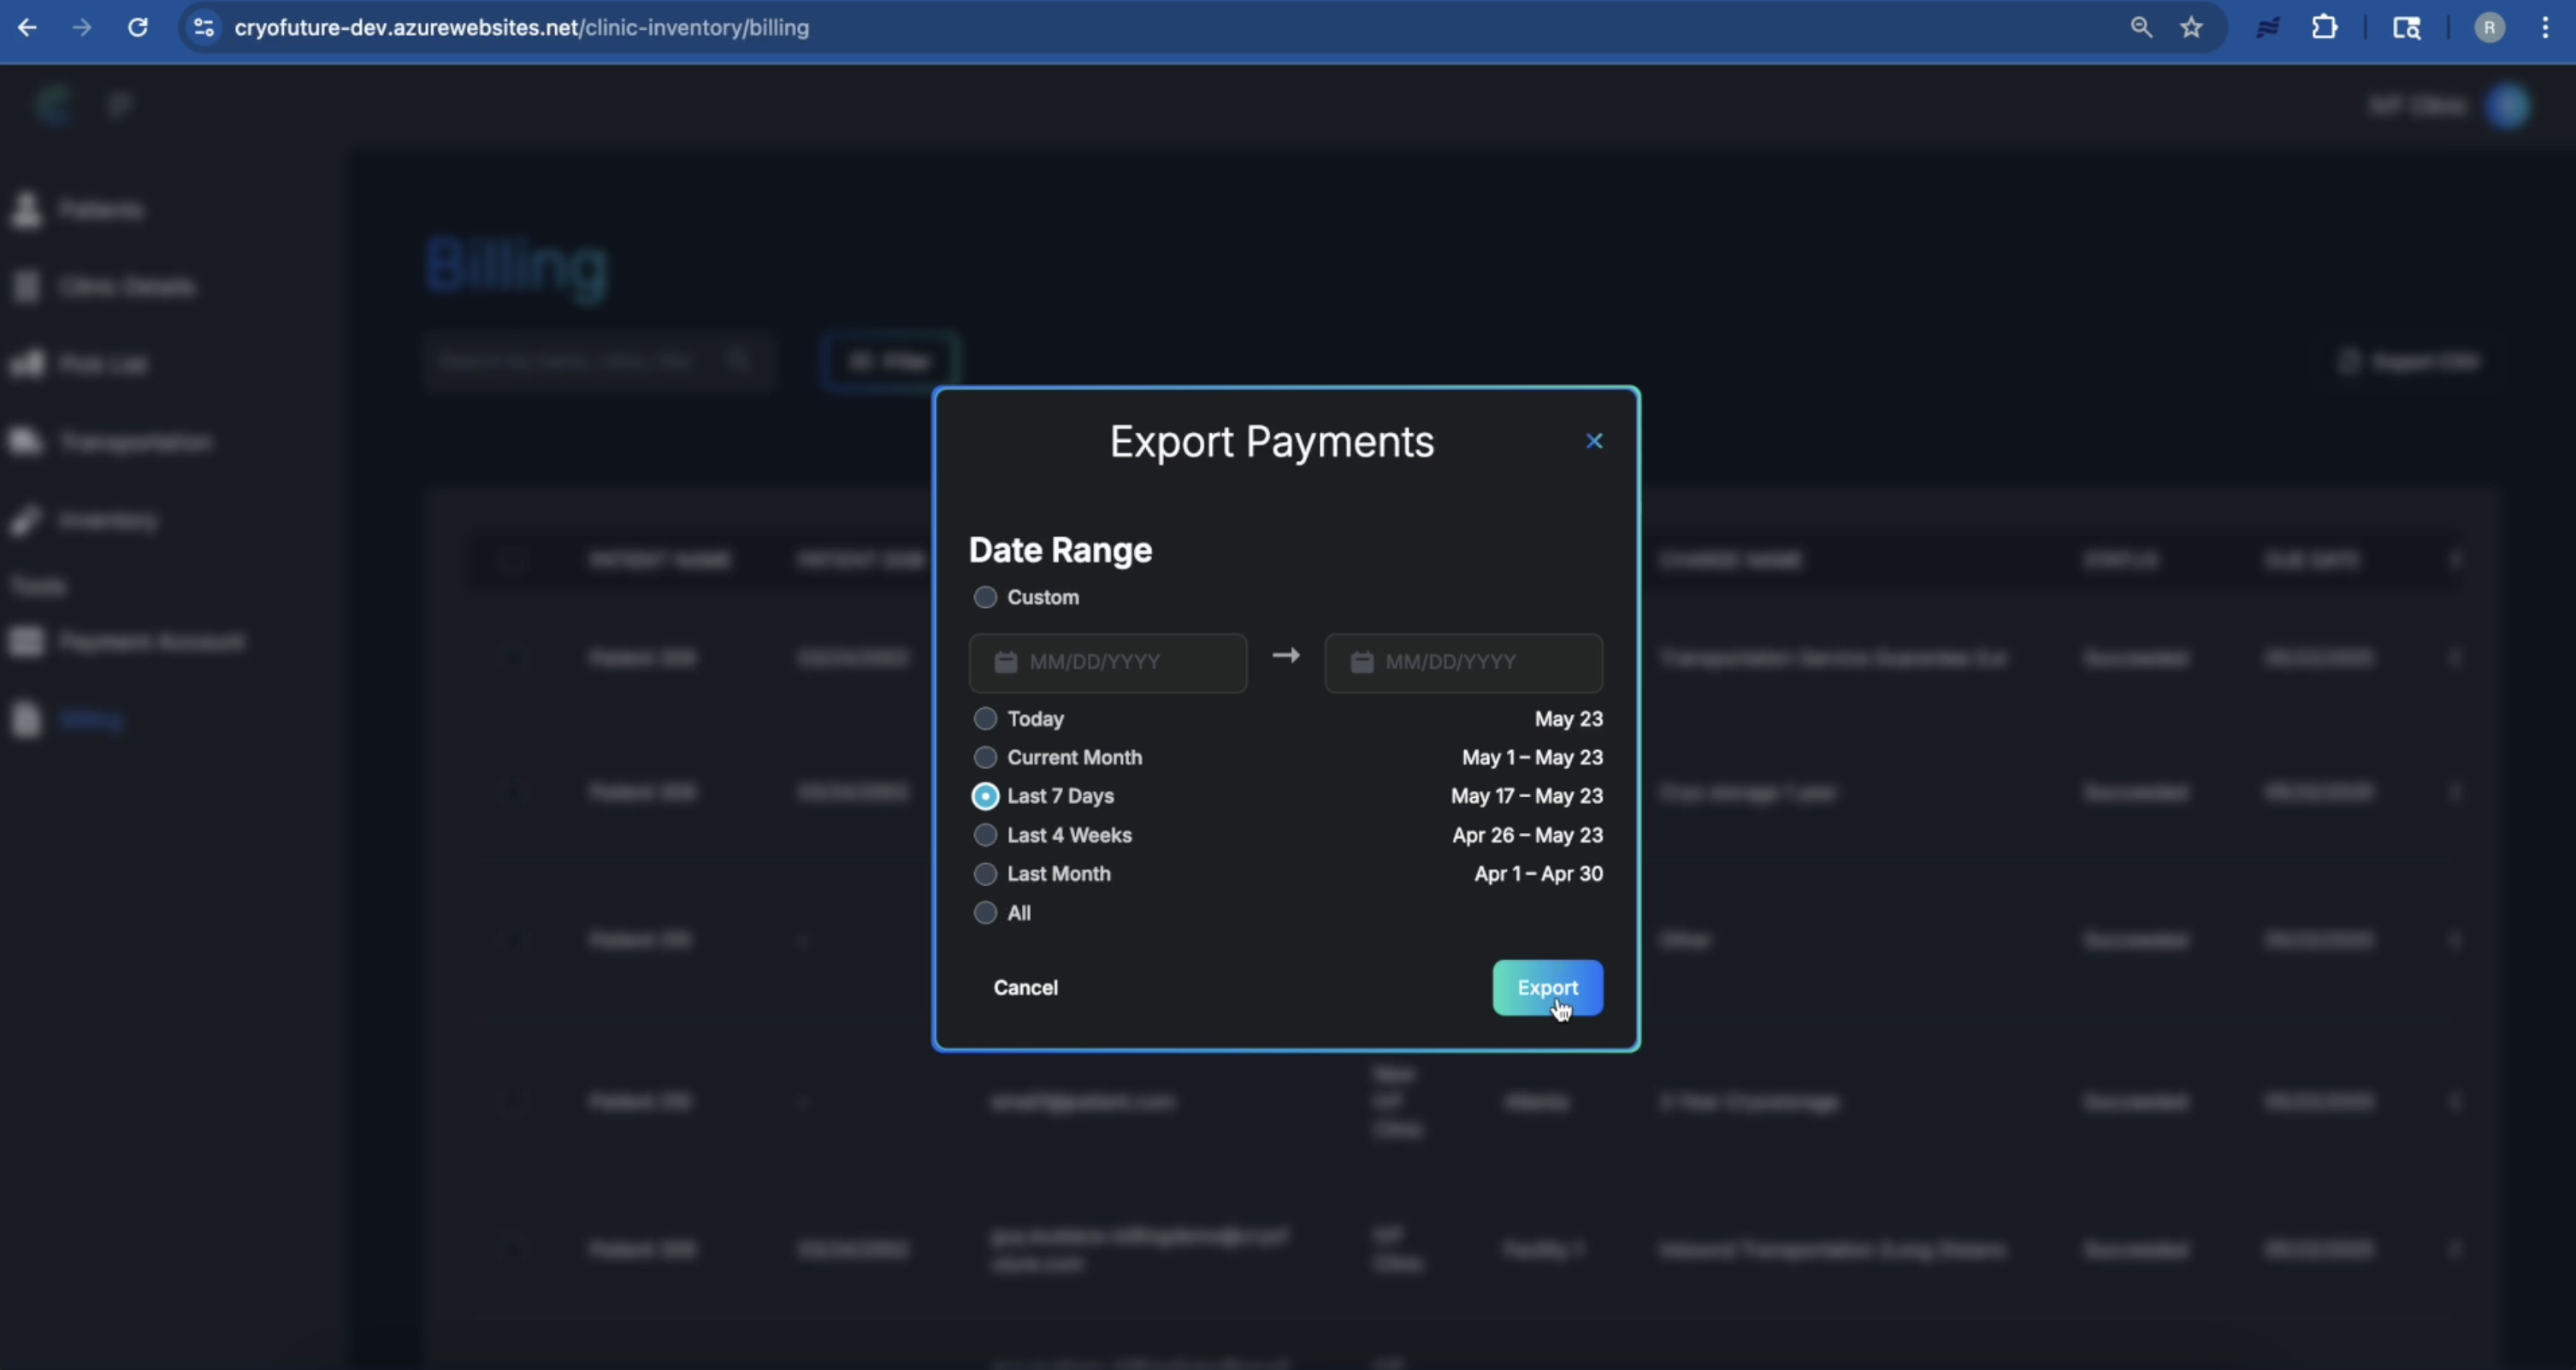Reload the browser page

point(138,28)
